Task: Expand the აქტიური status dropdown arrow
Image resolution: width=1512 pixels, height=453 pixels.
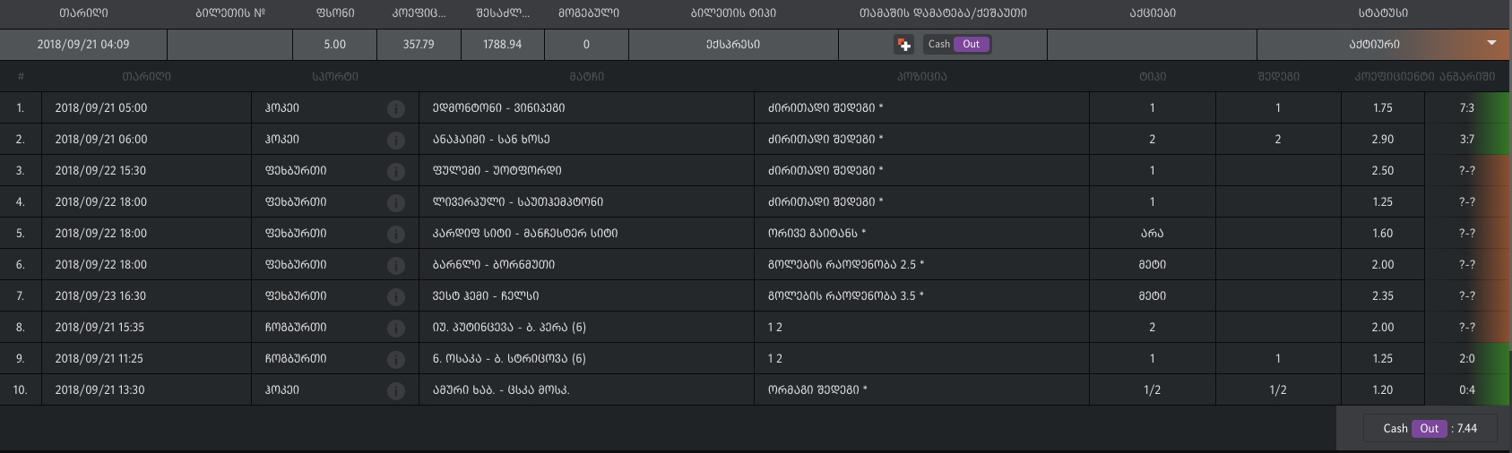Action: (x=1491, y=43)
